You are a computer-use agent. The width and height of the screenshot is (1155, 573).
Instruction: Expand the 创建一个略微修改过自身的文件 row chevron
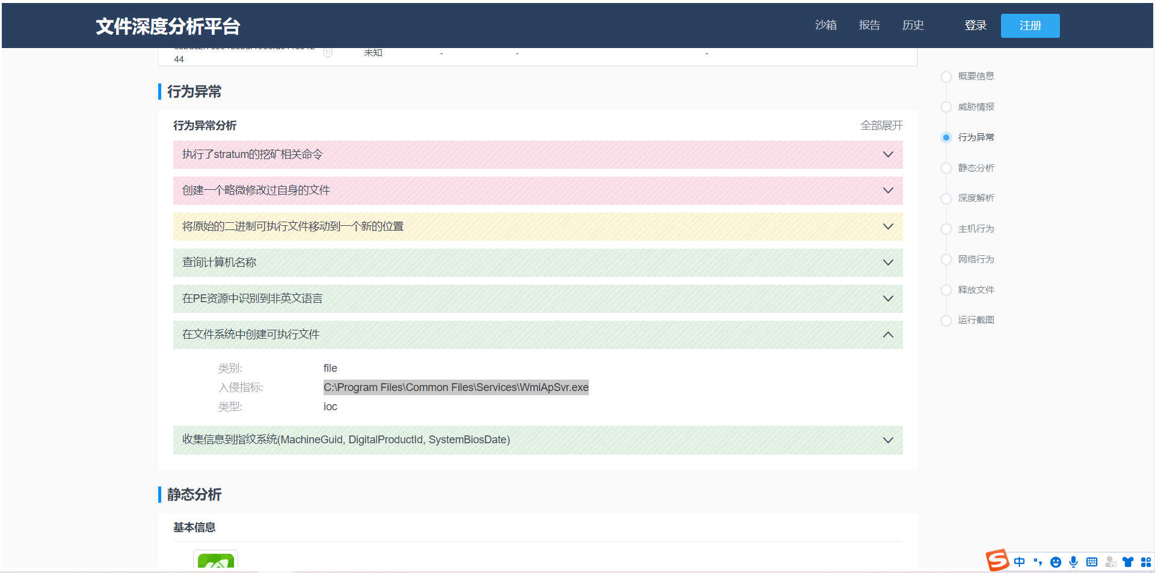coord(888,190)
